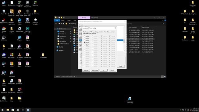199x112 pixels.
Task: Switch Explorer to details view icon
Action: pyautogui.click(x=162, y=77)
